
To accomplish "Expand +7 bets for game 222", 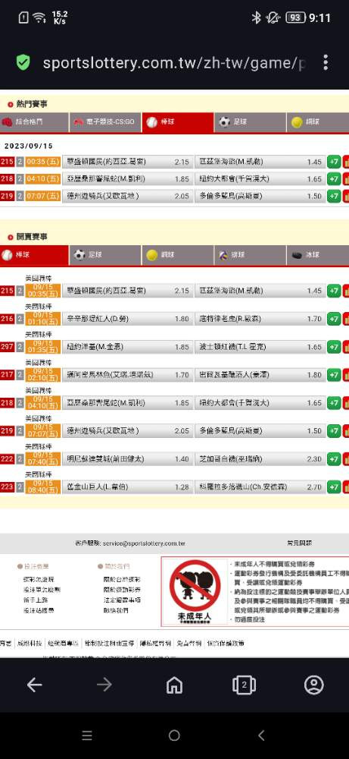I will click(x=334, y=459).
